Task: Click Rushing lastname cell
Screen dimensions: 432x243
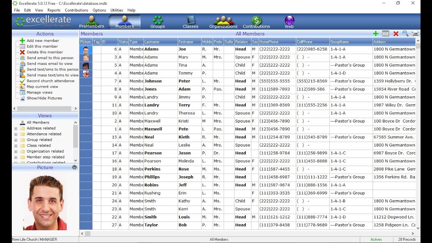Action: pyautogui.click(x=161, y=193)
